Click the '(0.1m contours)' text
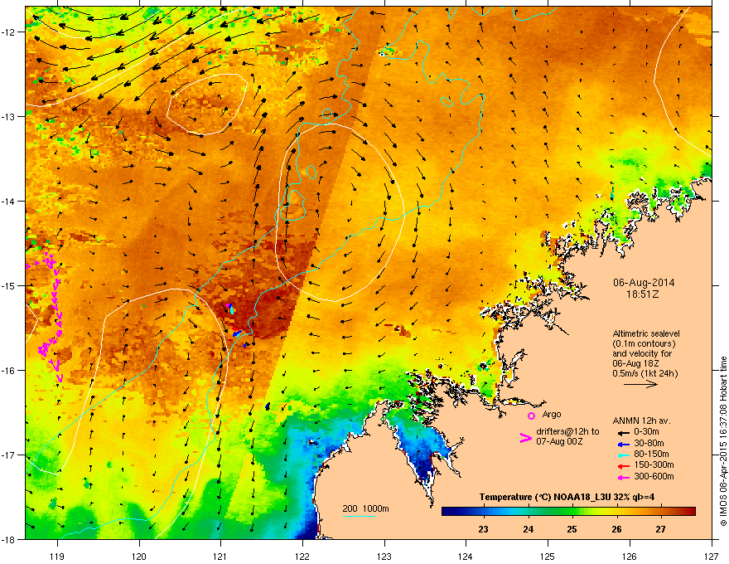729x564 pixels. click(x=644, y=343)
